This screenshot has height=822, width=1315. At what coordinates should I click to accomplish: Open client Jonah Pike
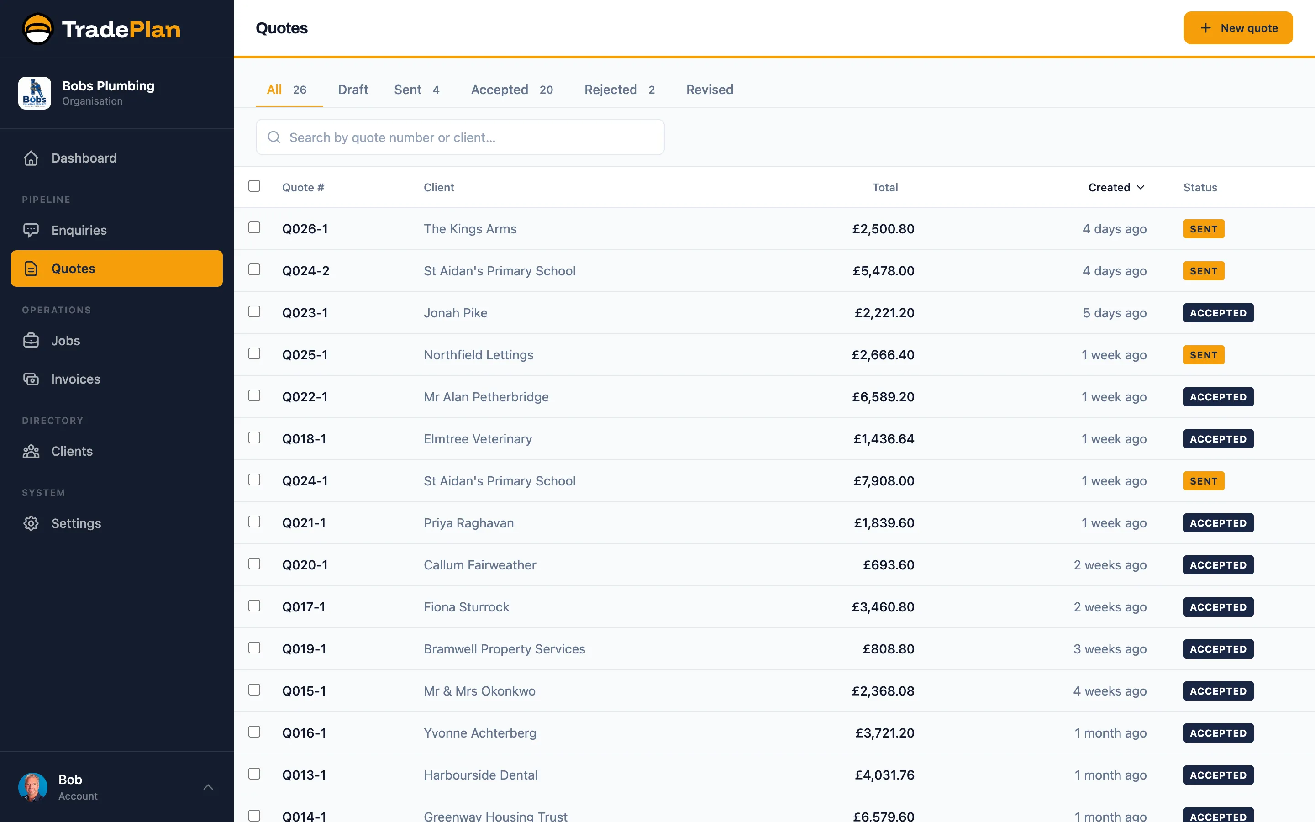[x=455, y=313]
